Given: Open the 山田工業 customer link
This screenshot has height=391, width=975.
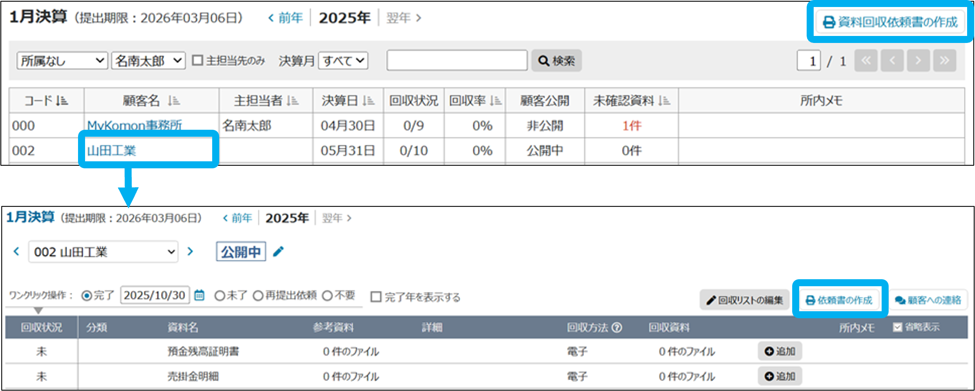Looking at the screenshot, I should tap(112, 151).
